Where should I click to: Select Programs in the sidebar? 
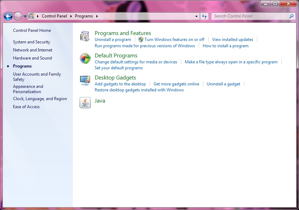coord(22,66)
